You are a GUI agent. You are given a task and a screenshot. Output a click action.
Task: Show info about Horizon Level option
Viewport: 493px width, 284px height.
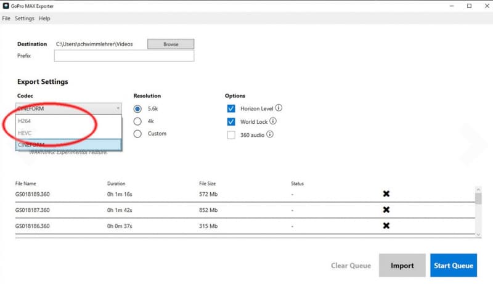[x=279, y=108]
